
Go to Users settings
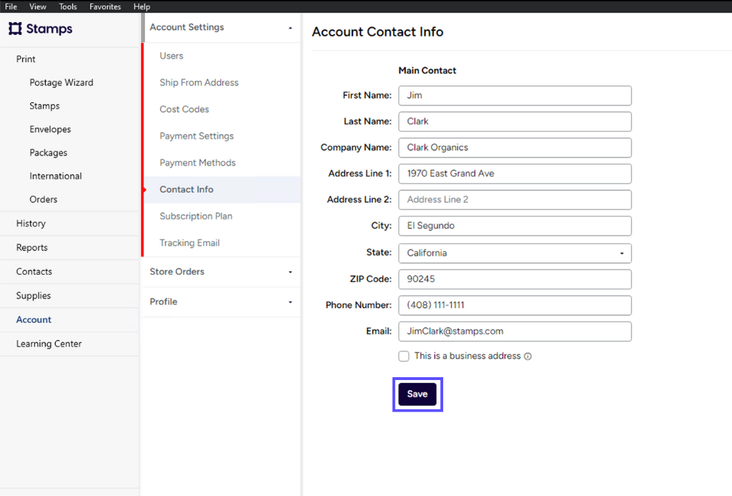(x=222, y=56)
